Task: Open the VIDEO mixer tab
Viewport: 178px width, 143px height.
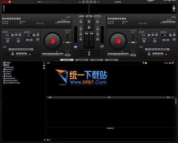Action: point(89,16)
